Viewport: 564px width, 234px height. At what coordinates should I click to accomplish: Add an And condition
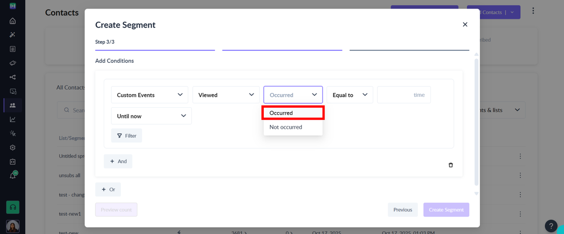[118, 161]
